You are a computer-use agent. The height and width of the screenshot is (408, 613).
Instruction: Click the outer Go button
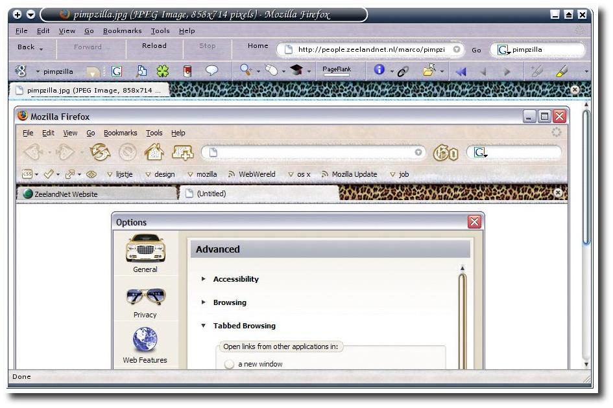[476, 50]
